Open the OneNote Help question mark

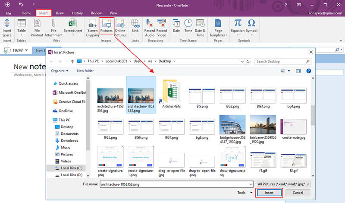[285, 5]
